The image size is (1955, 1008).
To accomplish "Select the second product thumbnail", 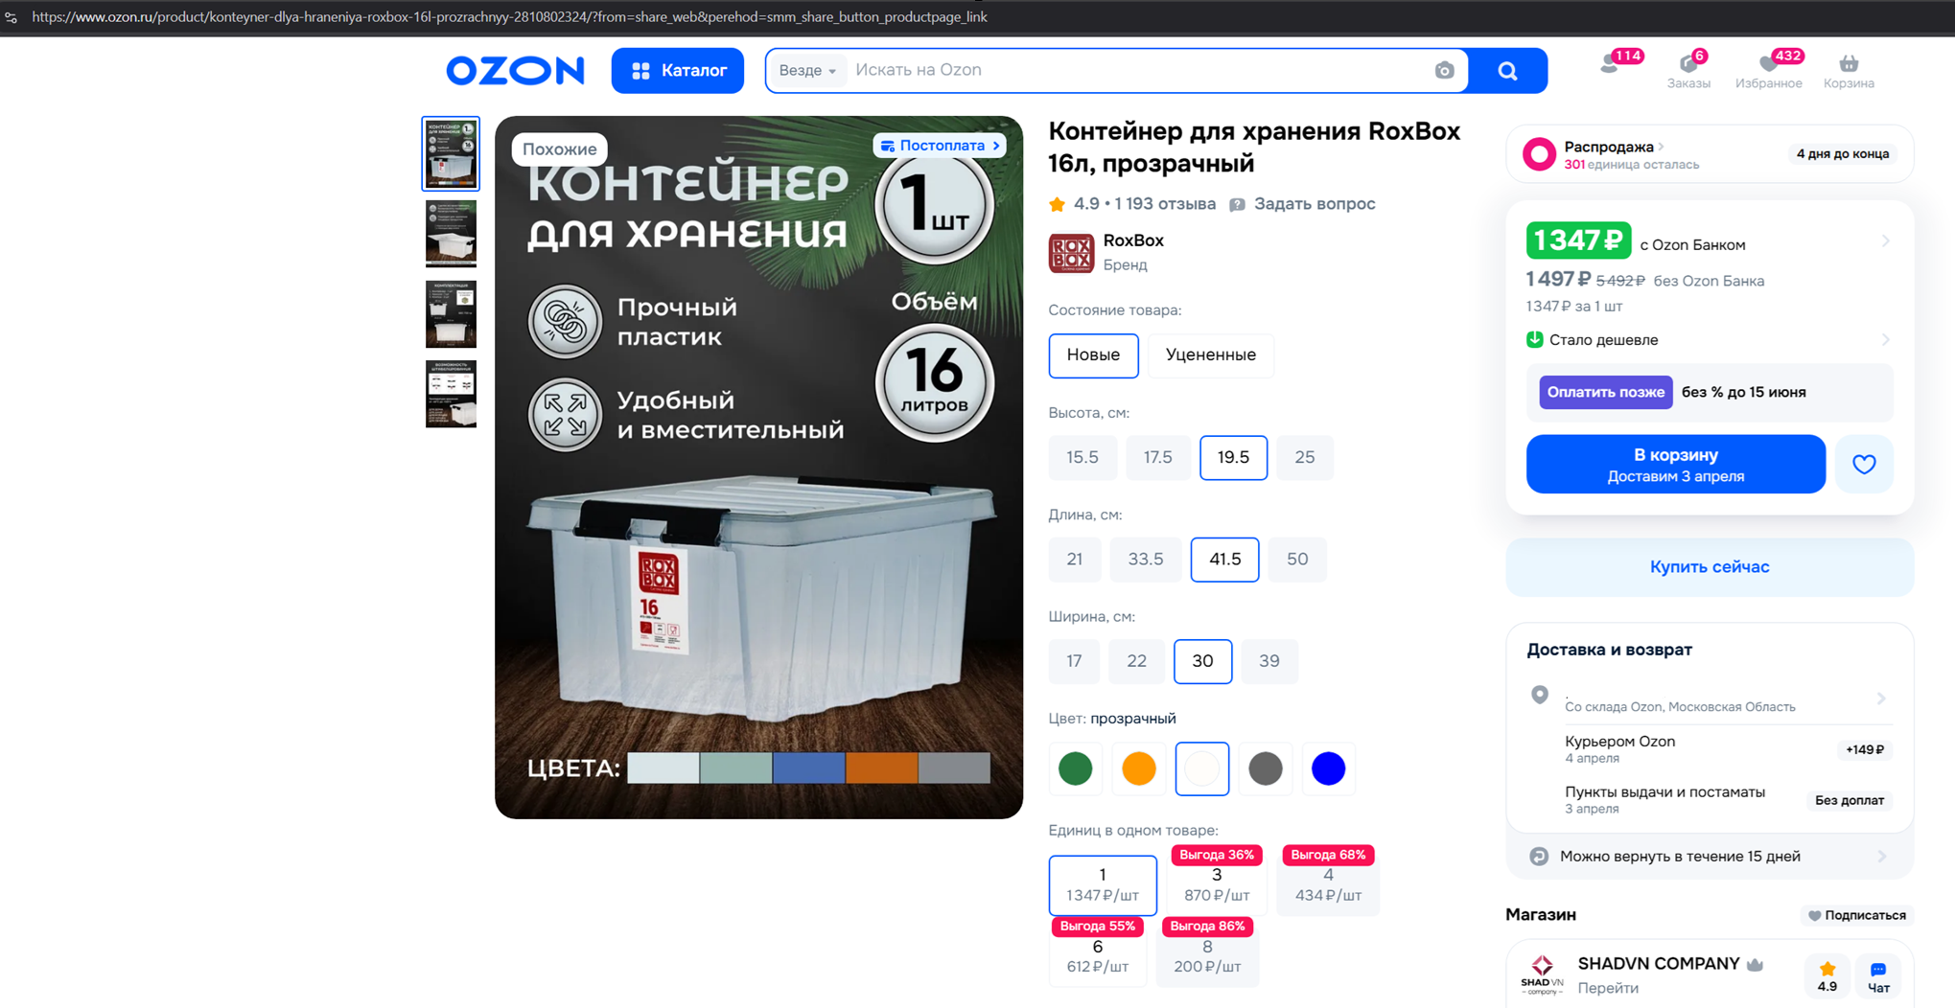I will 451,233.
